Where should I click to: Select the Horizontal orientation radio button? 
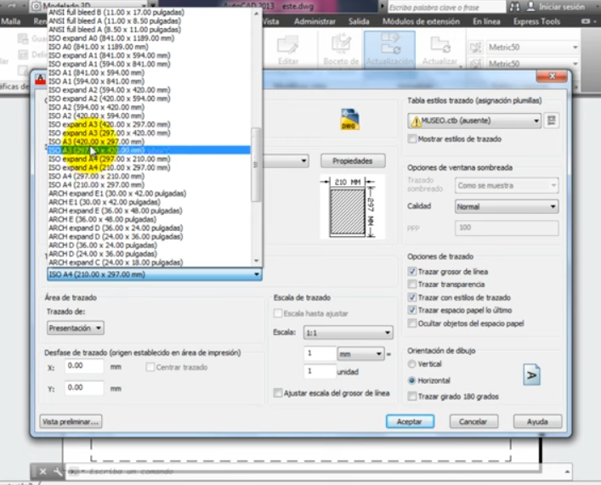point(411,381)
